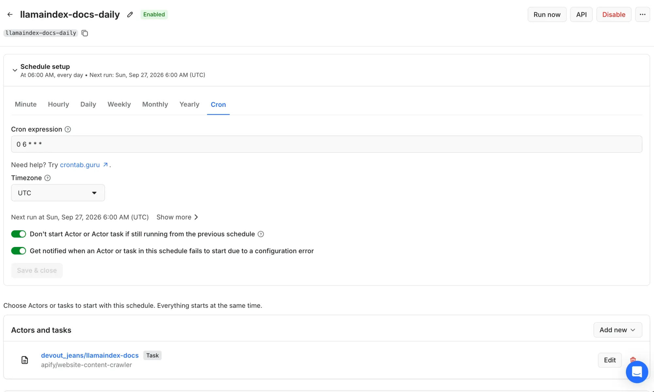Focus the Cron expression input field
654x392 pixels.
326,144
